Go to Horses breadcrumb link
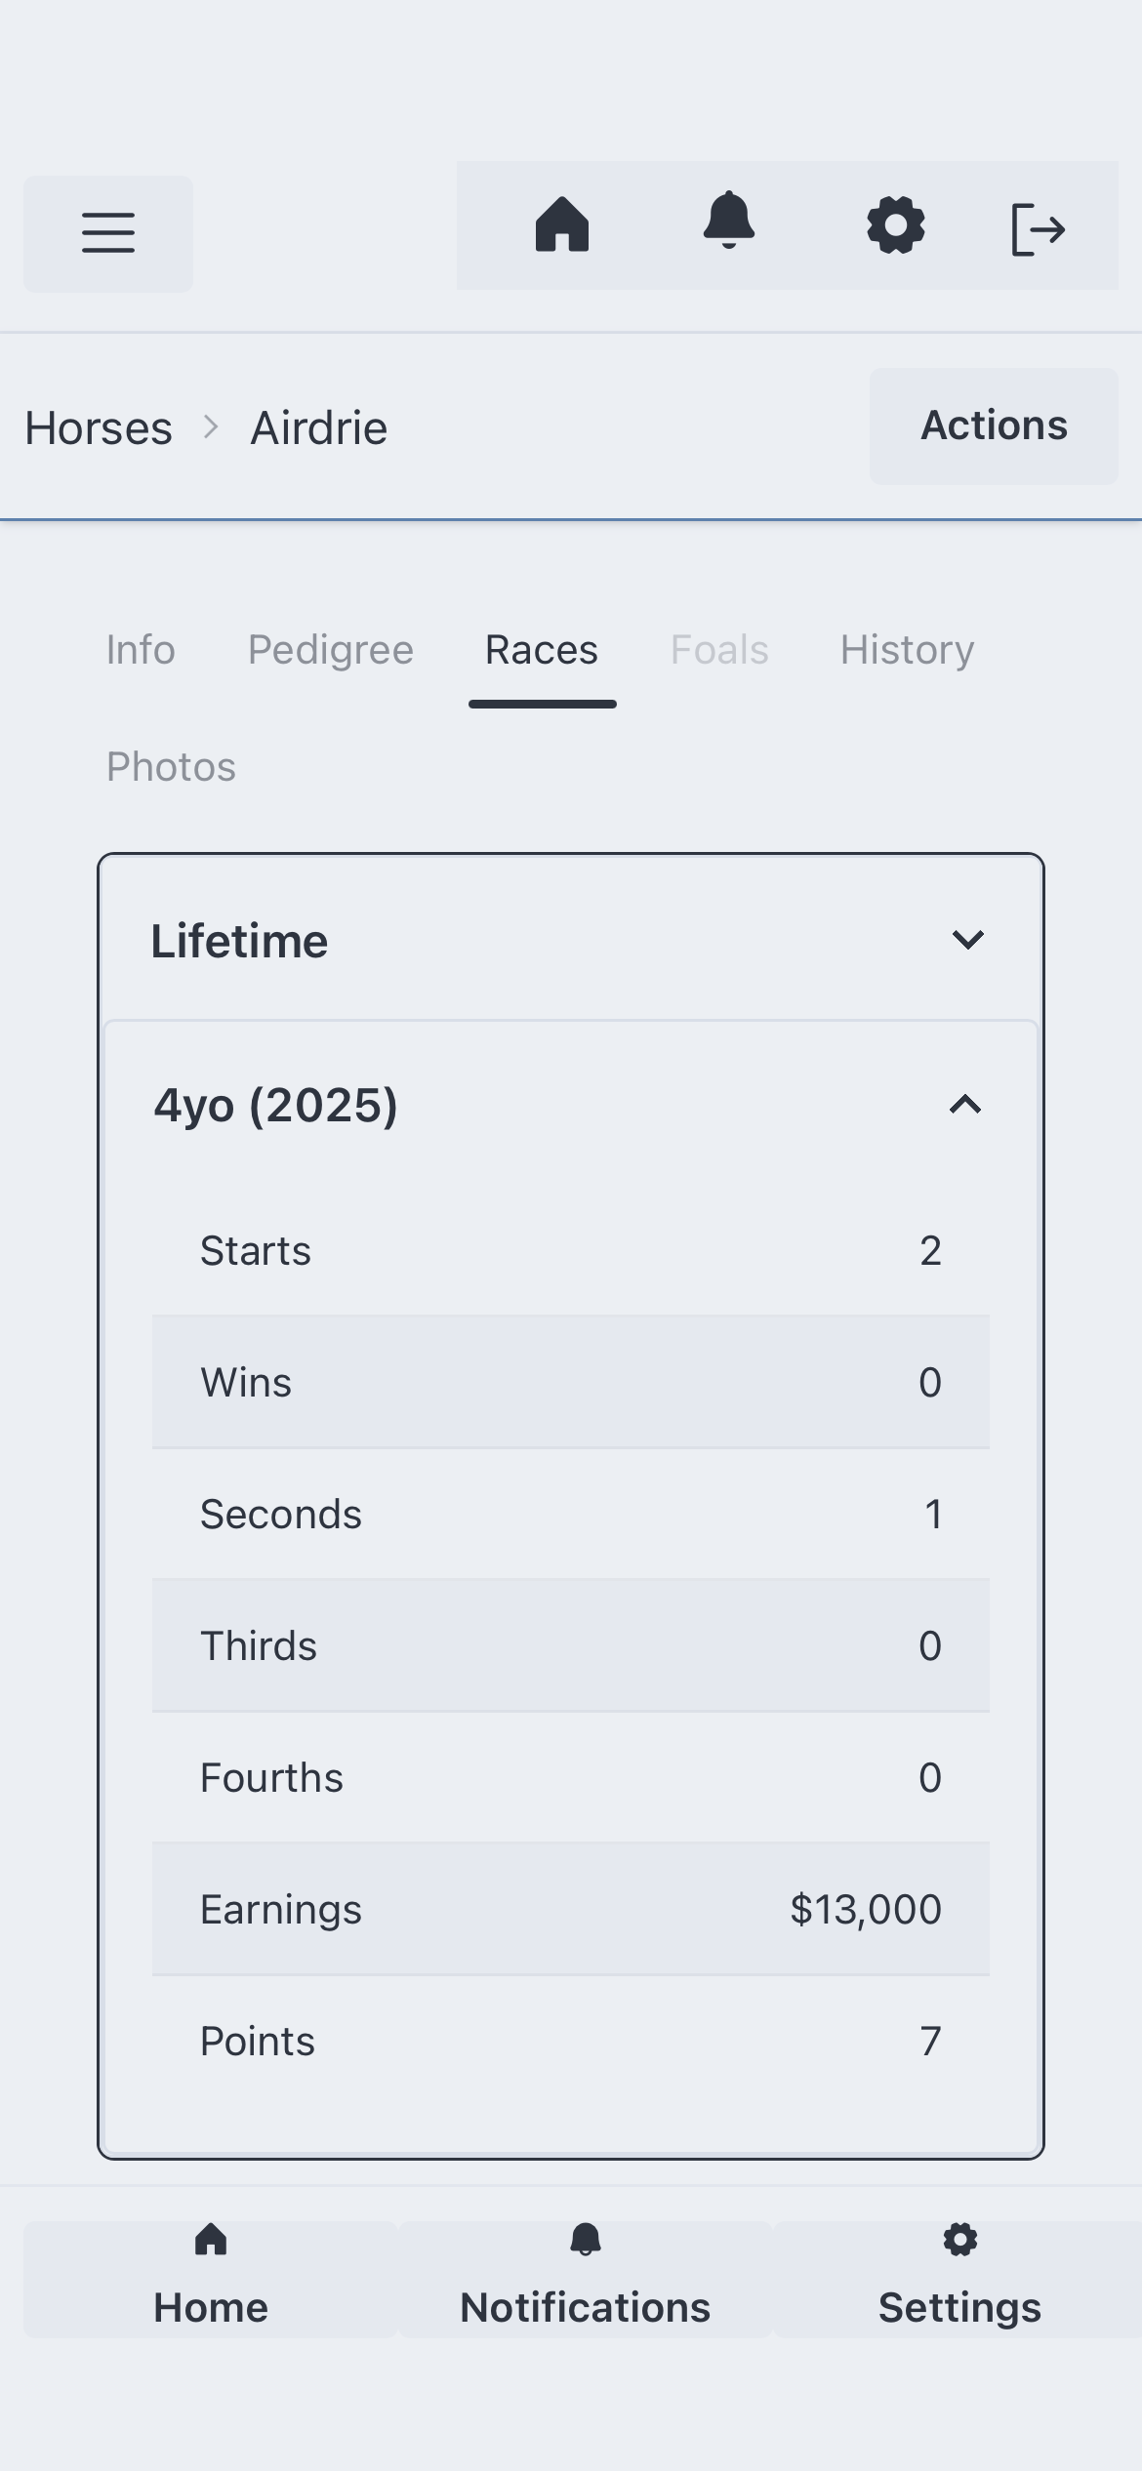The image size is (1142, 2471). pos(99,428)
